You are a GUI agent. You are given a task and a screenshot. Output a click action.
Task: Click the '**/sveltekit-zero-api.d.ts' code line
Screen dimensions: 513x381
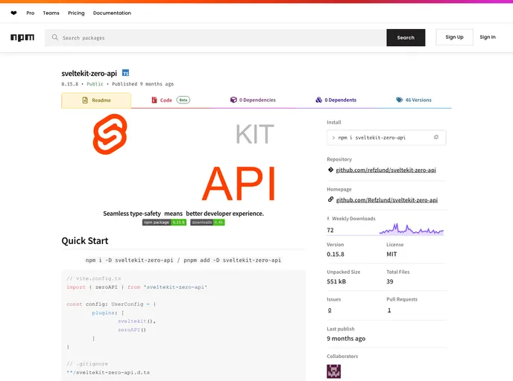108,373
